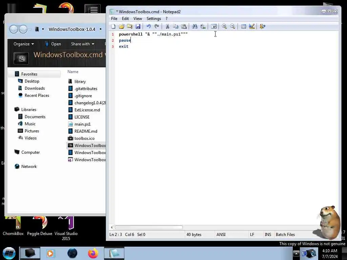Screen dimensions: 347x260
Task: Click the ANSI encoding in status bar
Action: 221,235
